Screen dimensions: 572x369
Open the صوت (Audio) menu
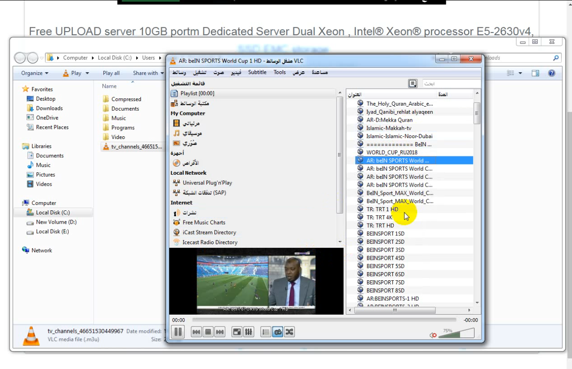coord(219,72)
